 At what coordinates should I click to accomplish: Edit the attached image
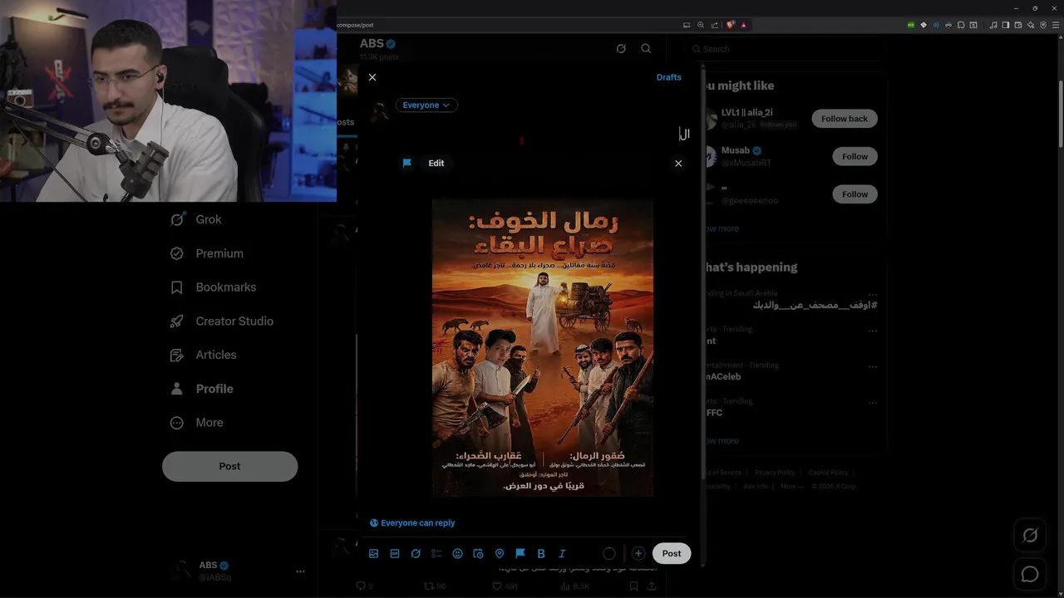point(436,164)
